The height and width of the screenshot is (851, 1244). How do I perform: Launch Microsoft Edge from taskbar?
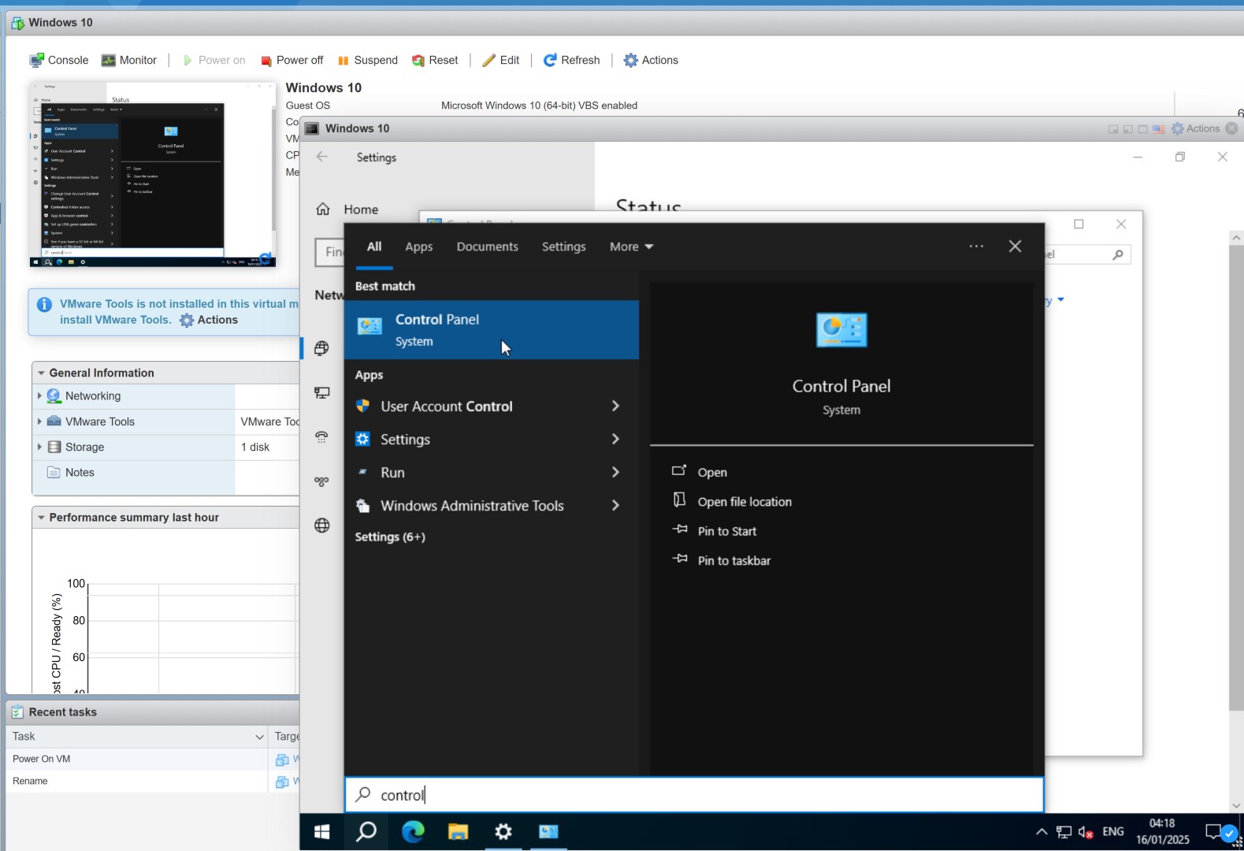point(413,832)
